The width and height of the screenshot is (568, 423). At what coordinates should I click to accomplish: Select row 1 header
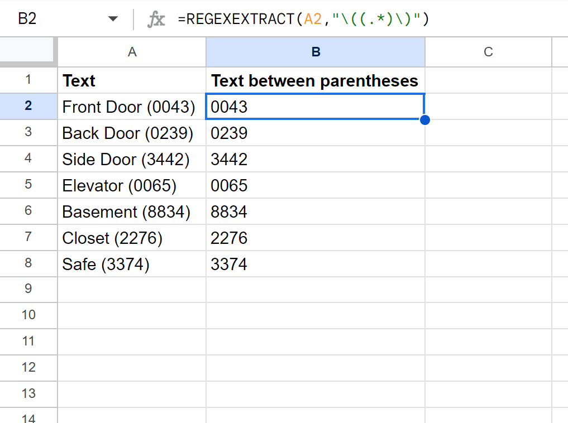tap(28, 80)
